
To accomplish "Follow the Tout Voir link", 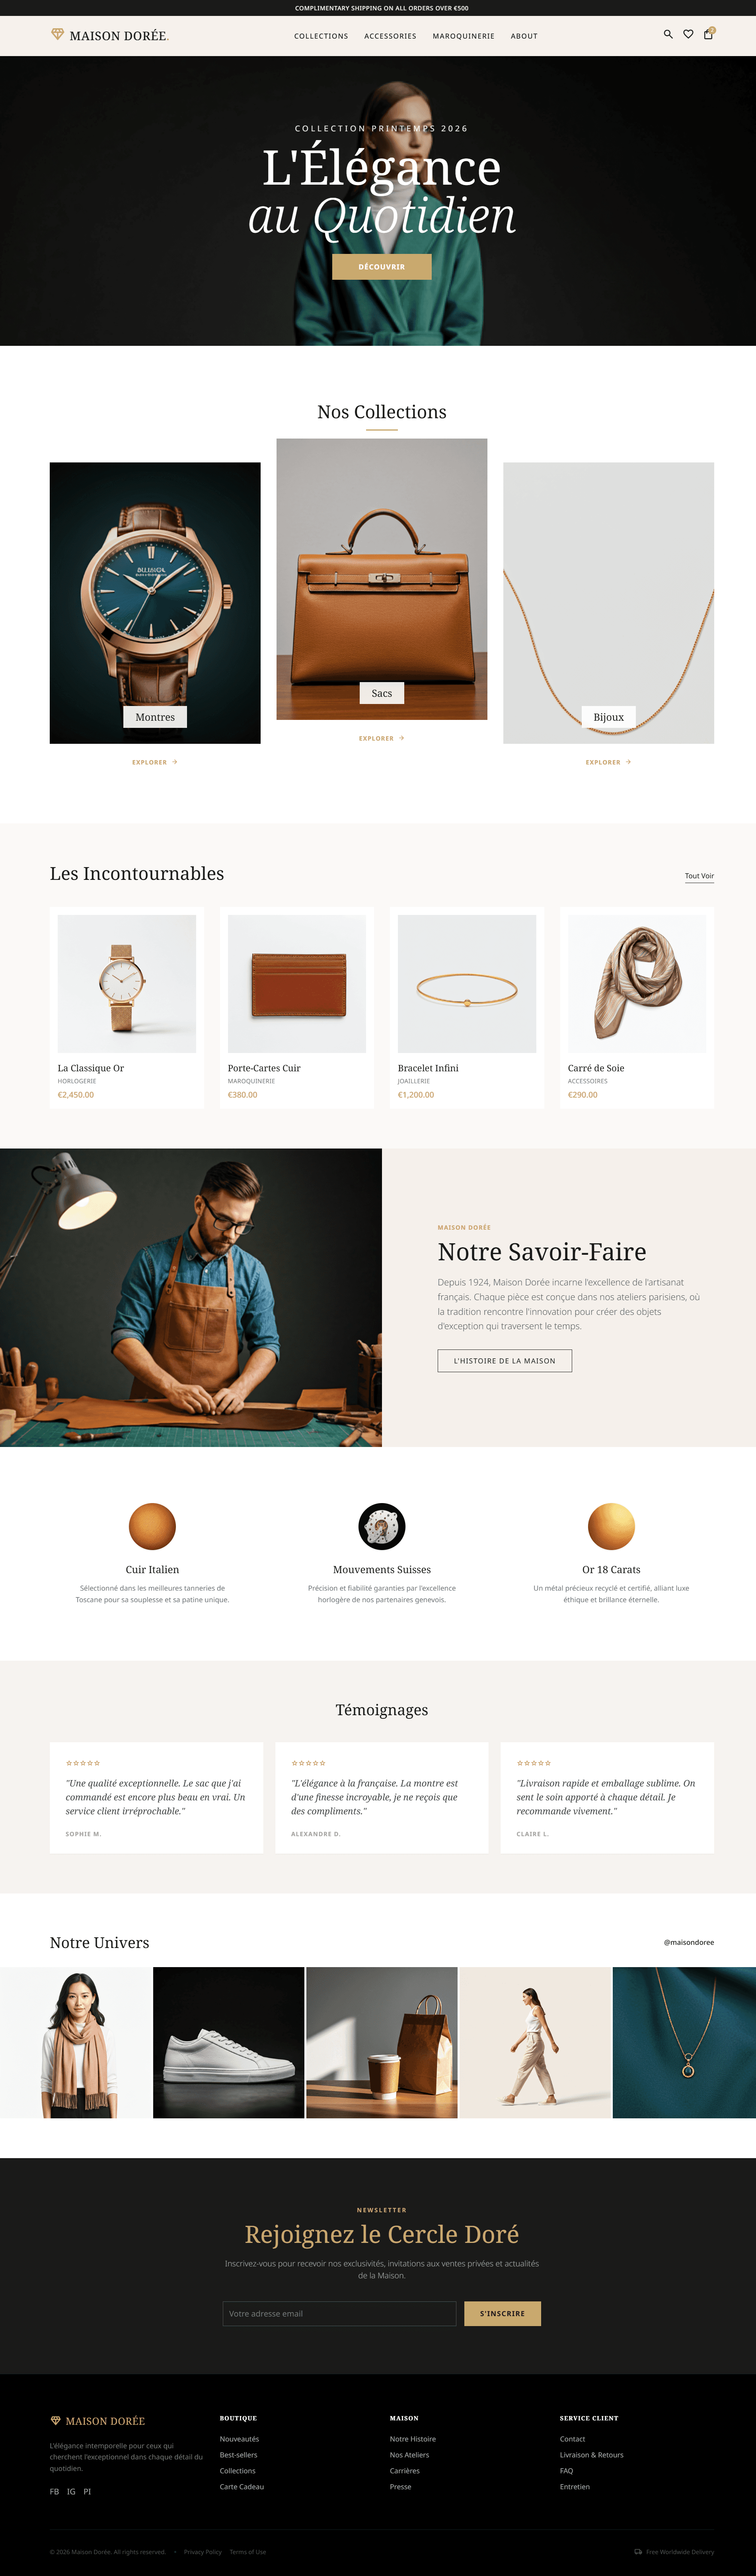I will point(699,876).
